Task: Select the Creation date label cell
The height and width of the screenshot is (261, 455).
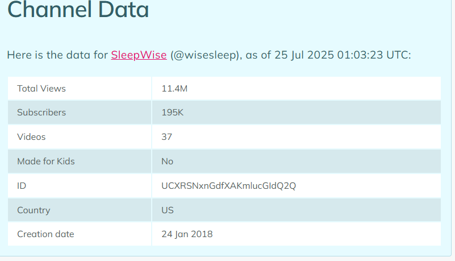Action: tap(80, 234)
